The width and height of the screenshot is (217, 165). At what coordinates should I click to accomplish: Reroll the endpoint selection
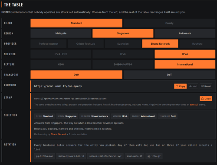[206, 86]
